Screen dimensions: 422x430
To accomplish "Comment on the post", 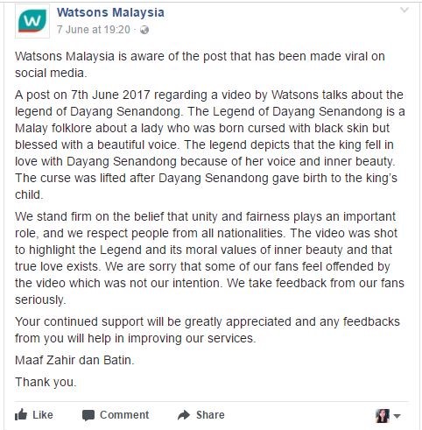I will click(116, 415).
